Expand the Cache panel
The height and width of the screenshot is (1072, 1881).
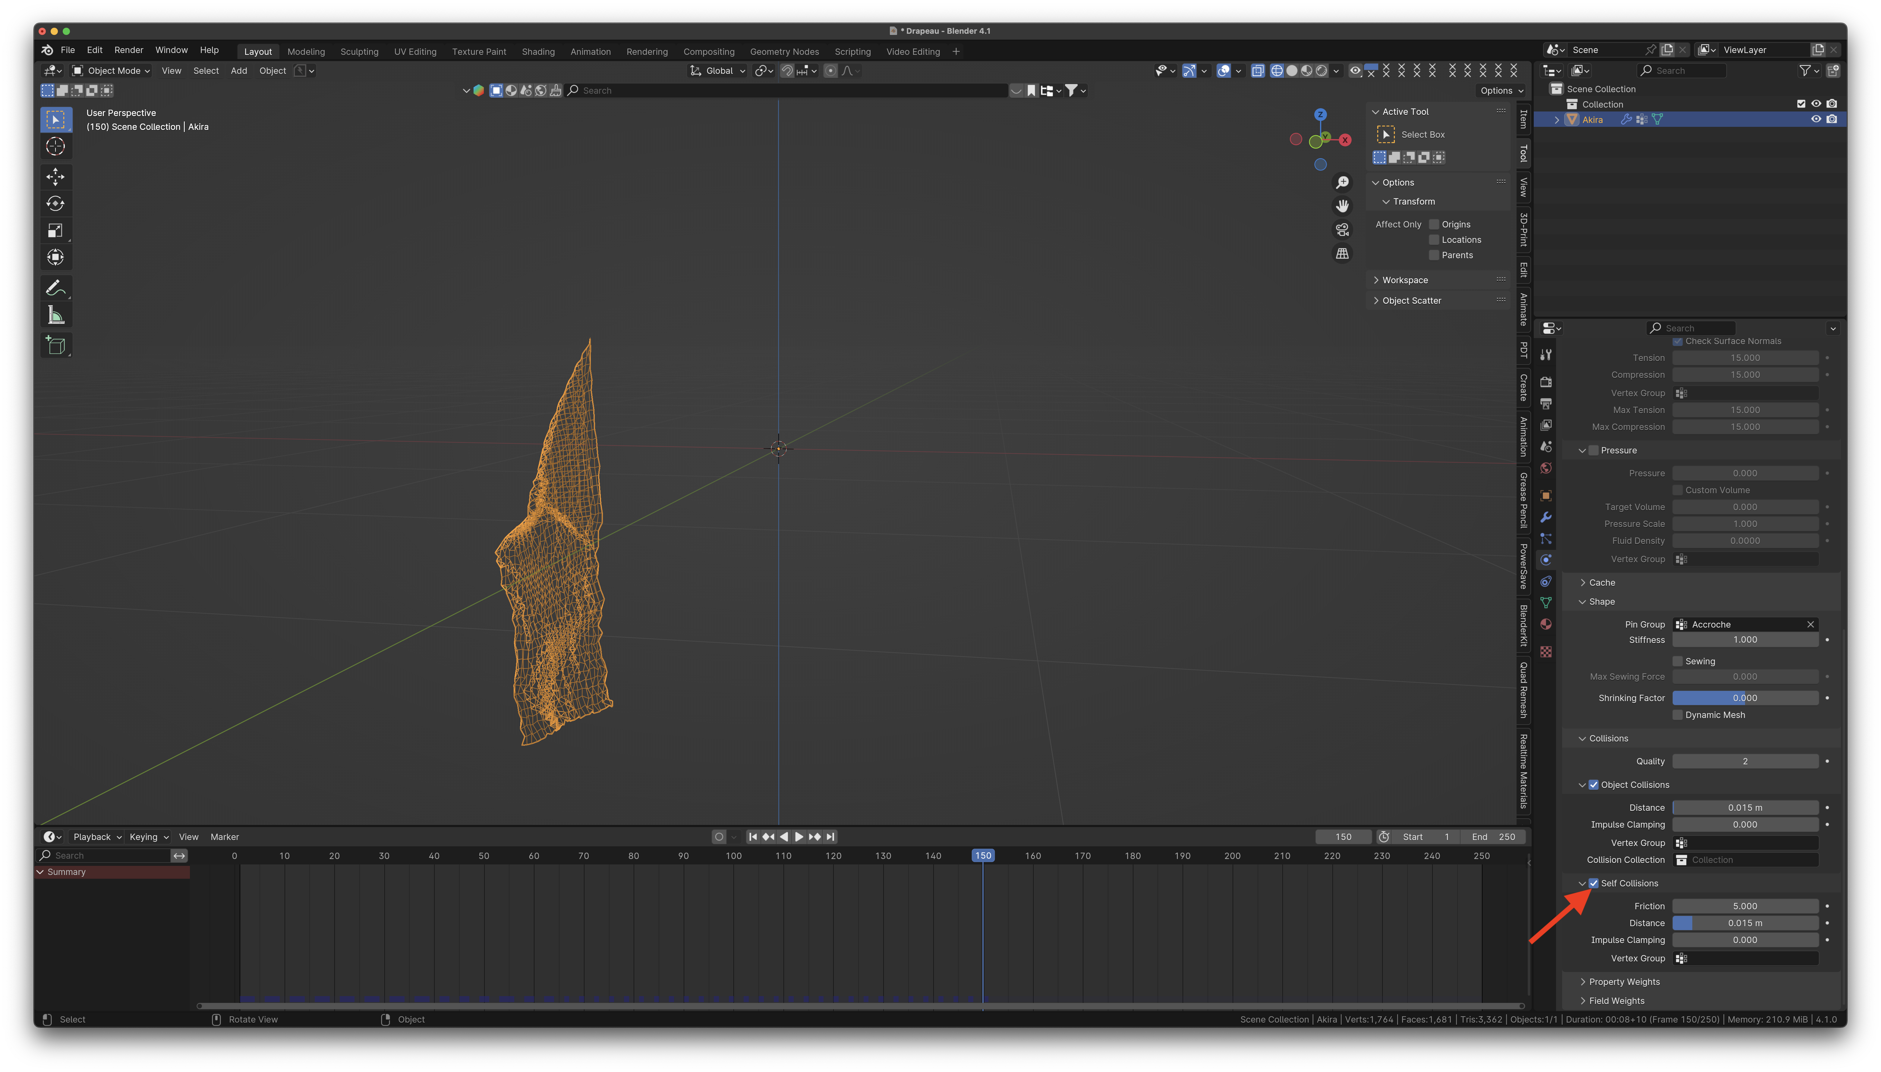coord(1602,582)
